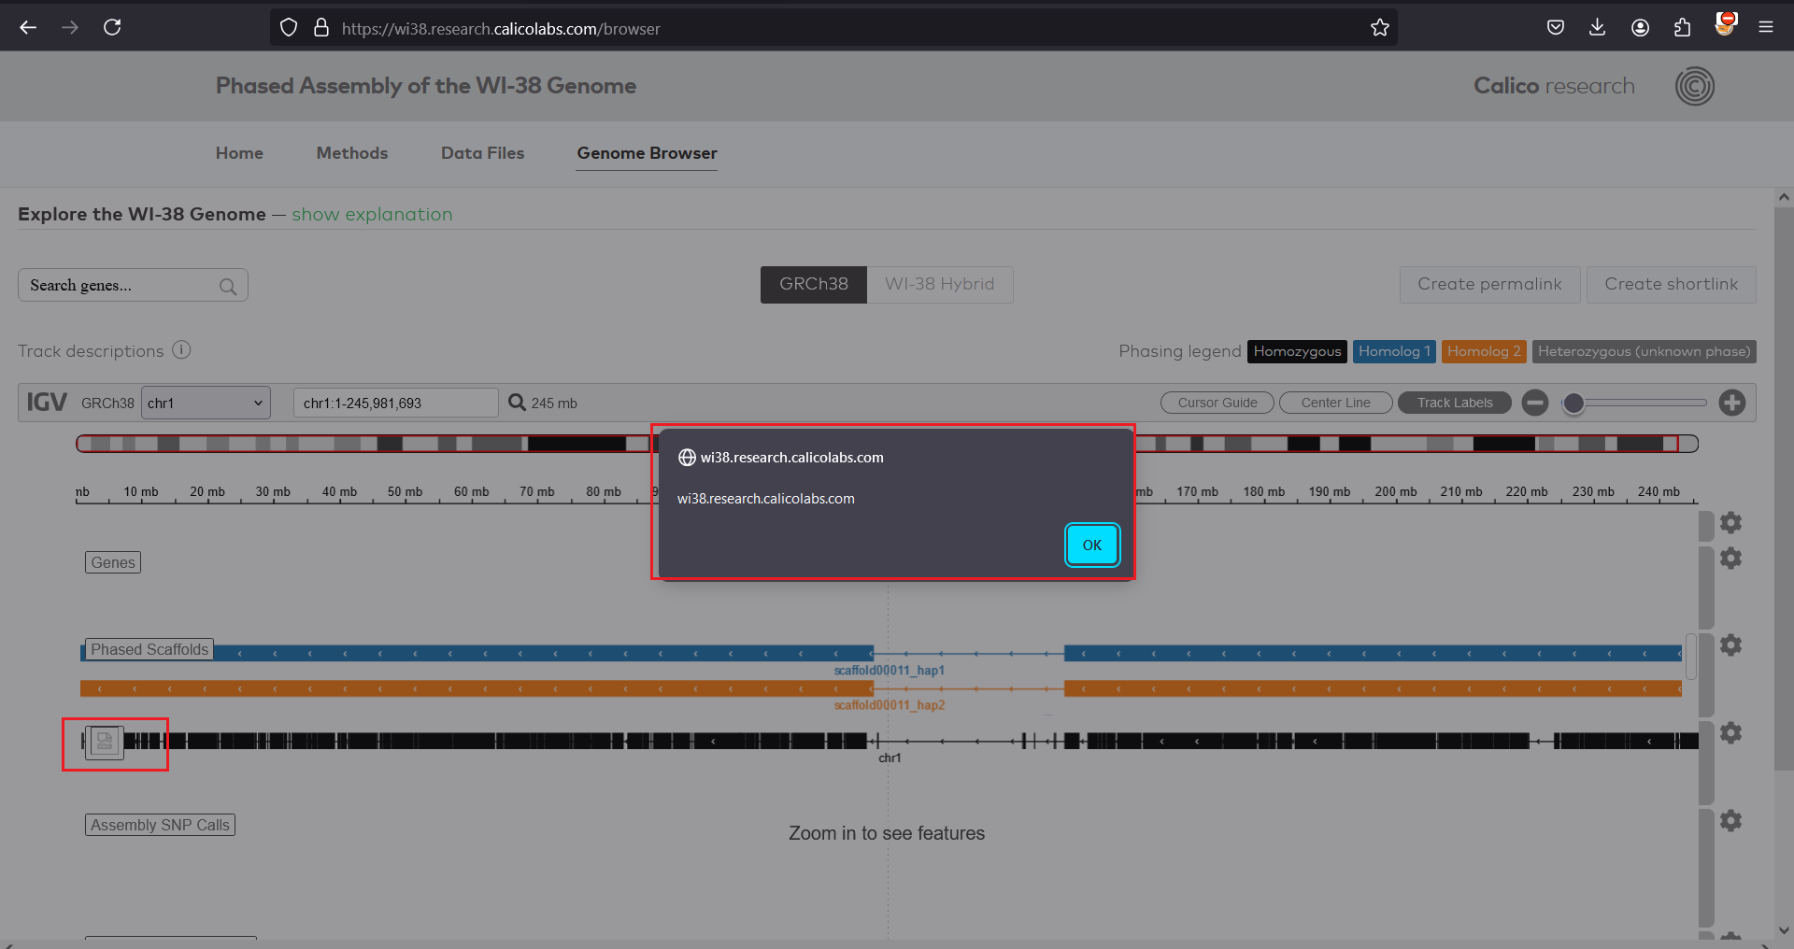Image resolution: width=1794 pixels, height=949 pixels.
Task: Open the browser hamburger menu
Action: tap(1766, 28)
